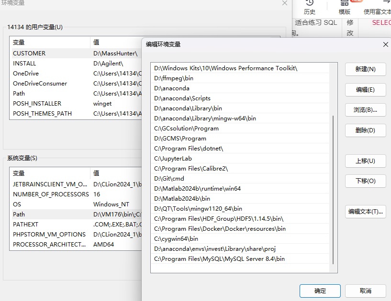The width and height of the screenshot is (391, 301).
Task: Select the OneDriveConsumer user variable
Action: coord(76,84)
